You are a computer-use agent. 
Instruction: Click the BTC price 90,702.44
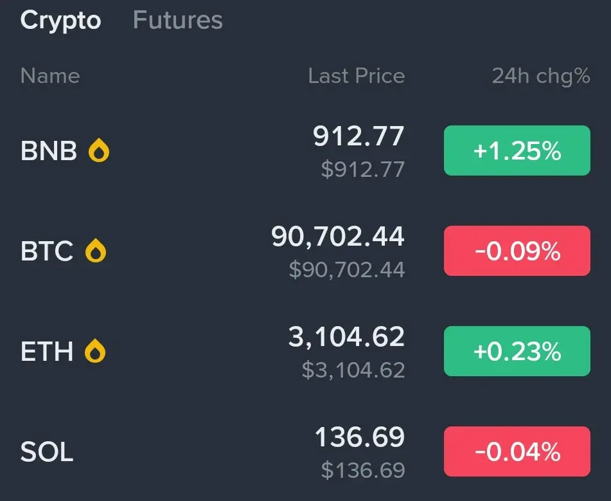(x=338, y=237)
